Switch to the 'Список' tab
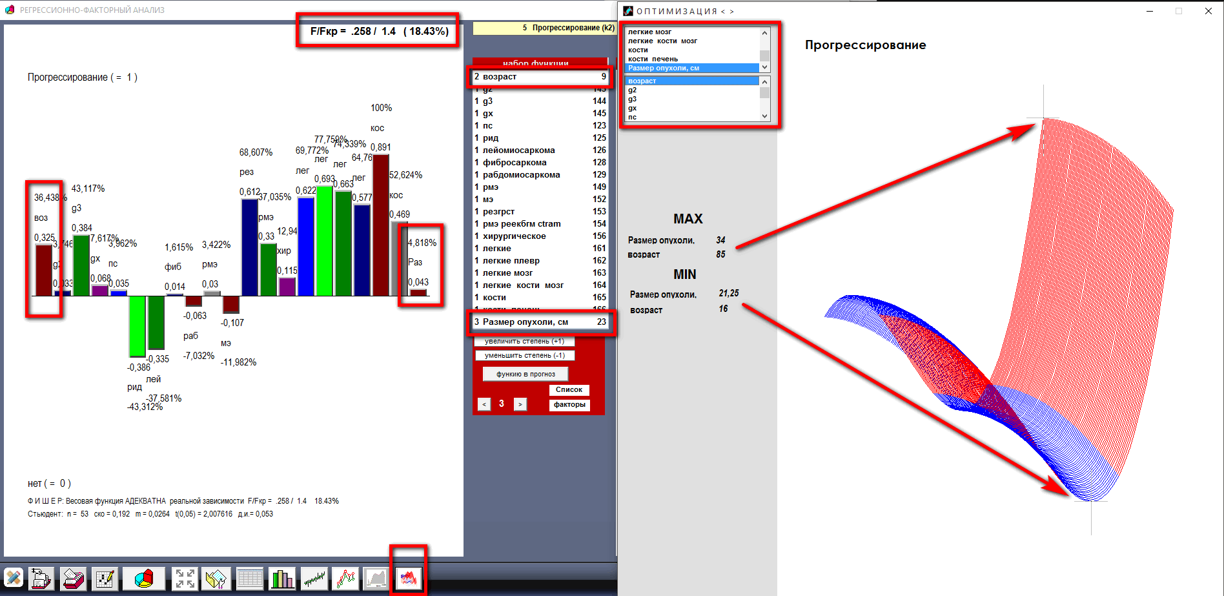 569,389
